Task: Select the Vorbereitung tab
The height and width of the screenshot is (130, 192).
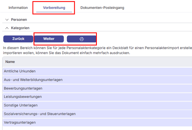Action: 54,8
